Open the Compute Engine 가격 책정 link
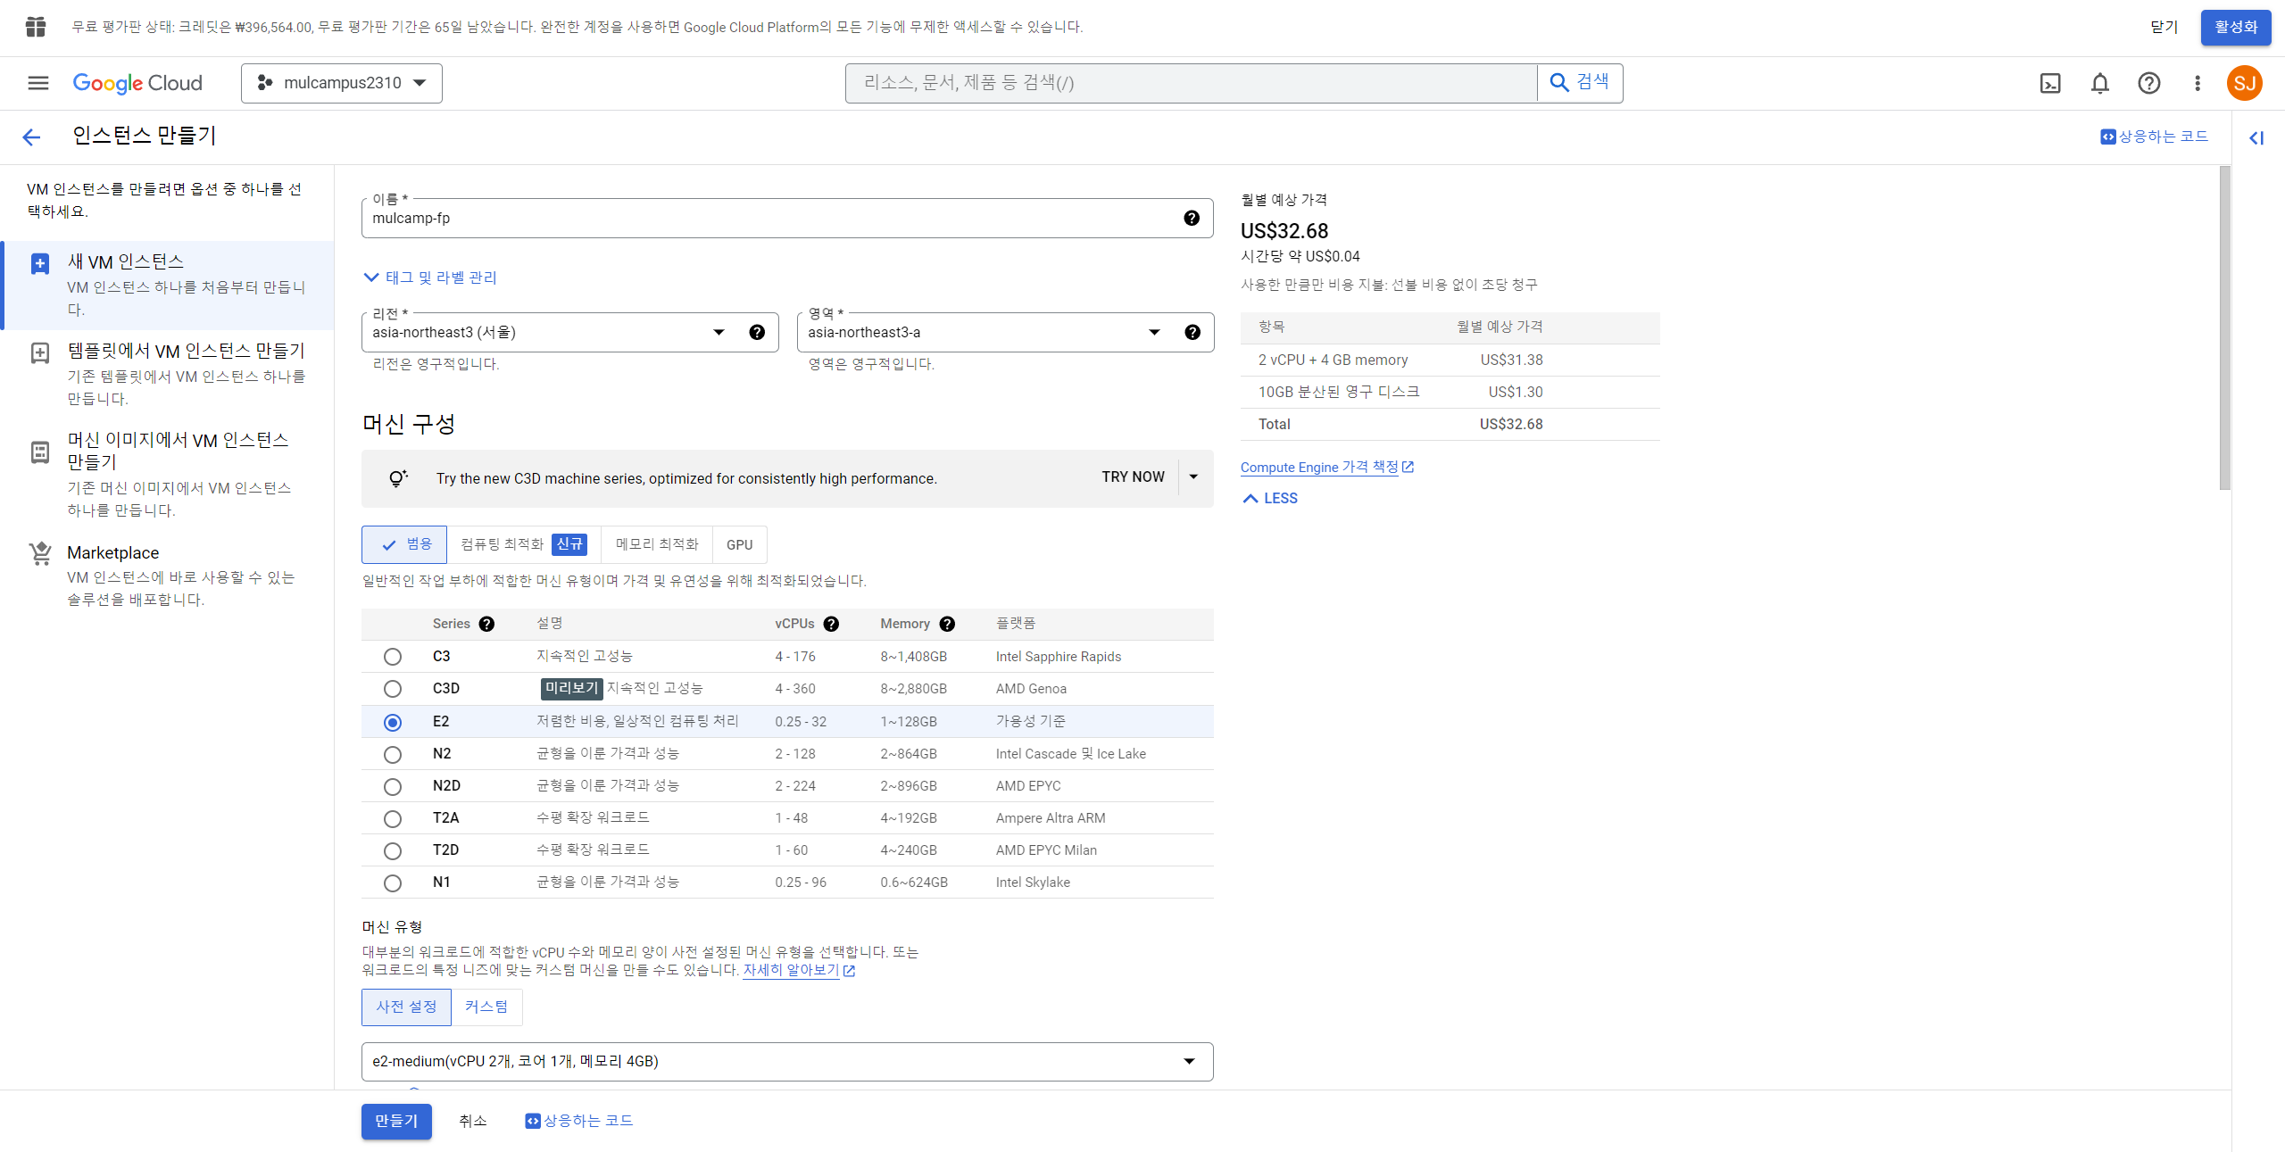The height and width of the screenshot is (1152, 2285). pyautogui.click(x=1319, y=467)
